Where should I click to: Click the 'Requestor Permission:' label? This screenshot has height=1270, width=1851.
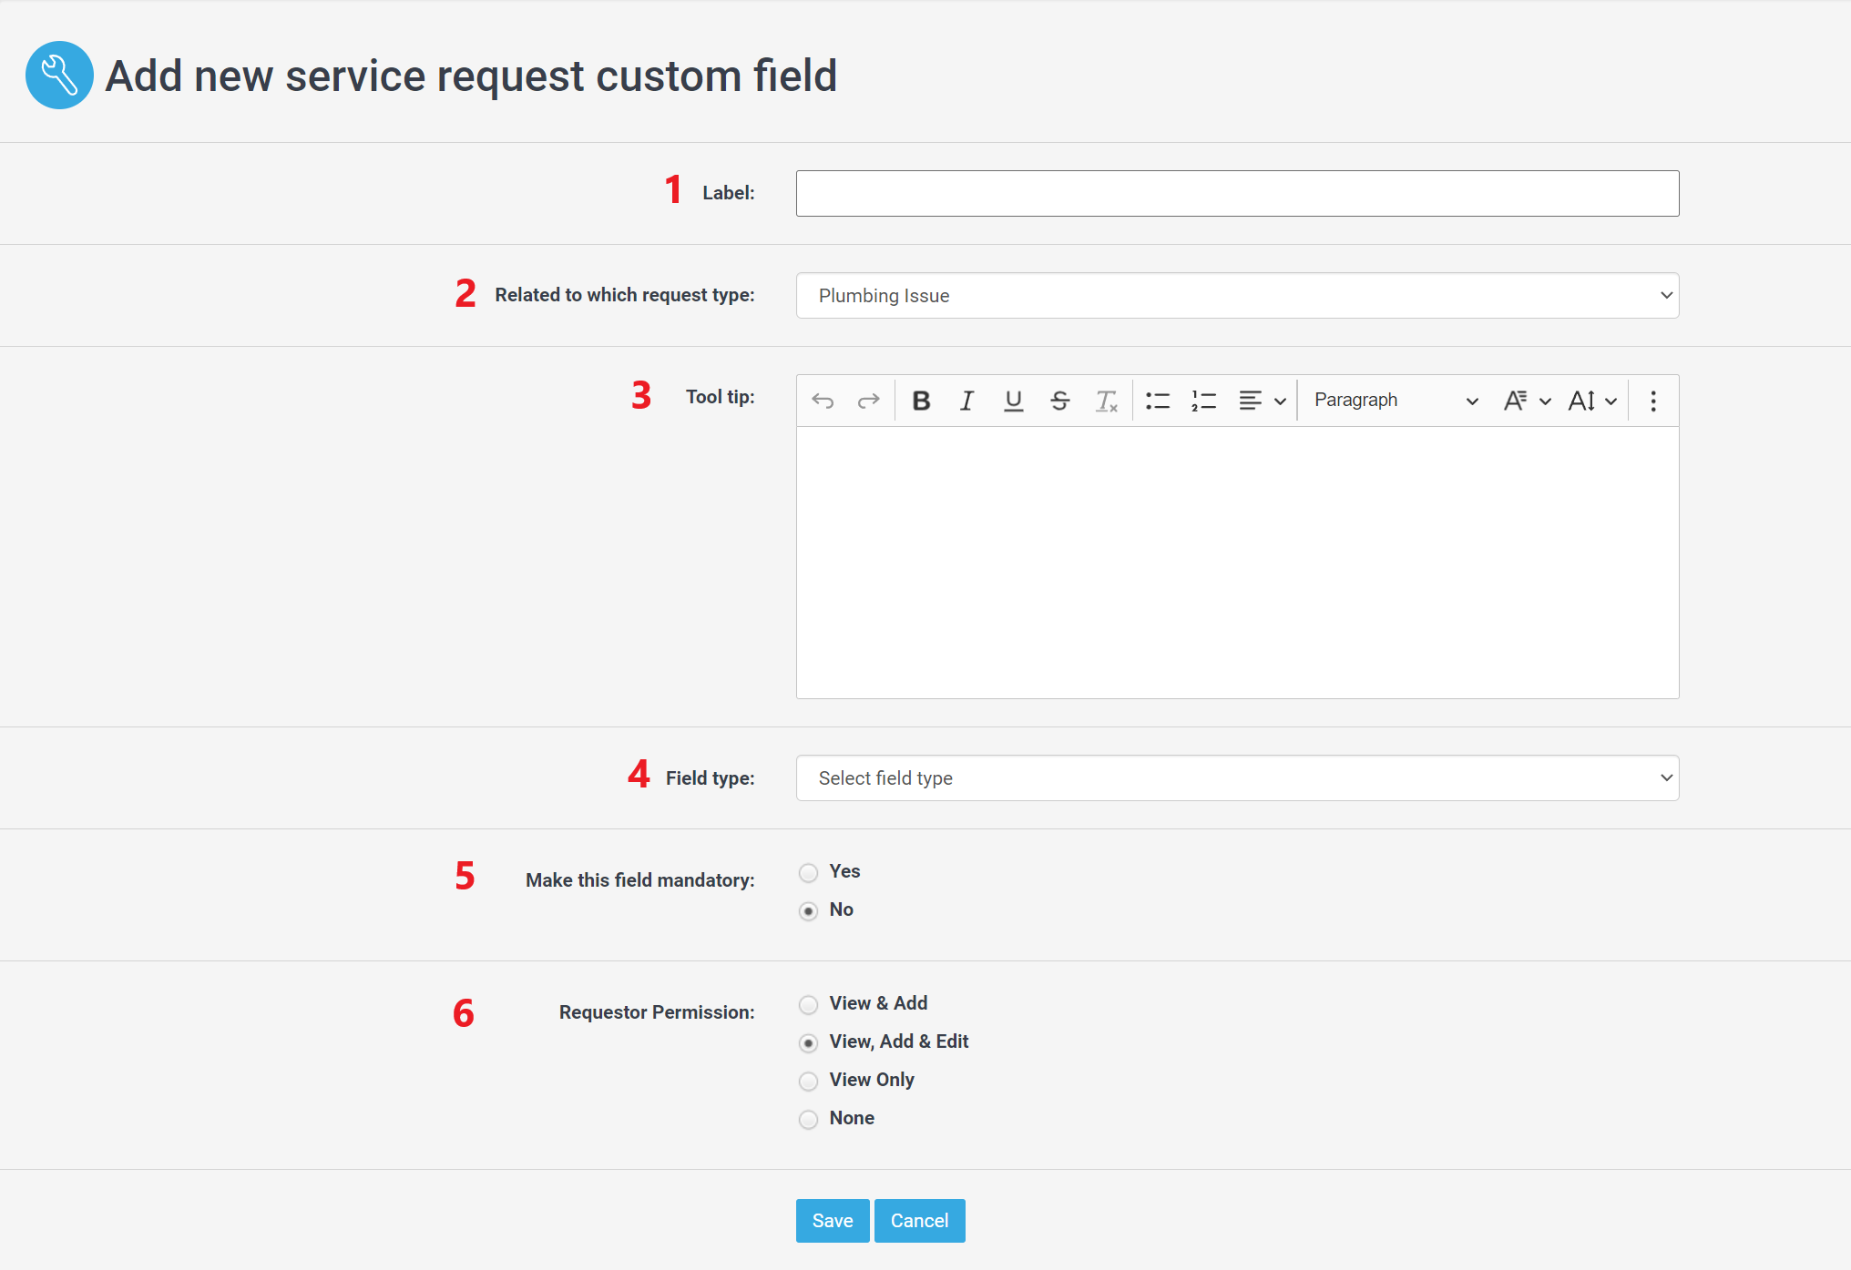(x=657, y=1012)
